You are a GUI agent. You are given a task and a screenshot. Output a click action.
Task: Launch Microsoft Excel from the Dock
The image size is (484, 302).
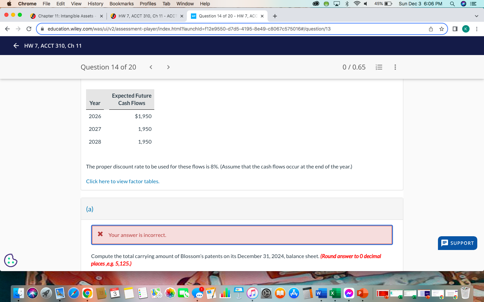(335, 293)
